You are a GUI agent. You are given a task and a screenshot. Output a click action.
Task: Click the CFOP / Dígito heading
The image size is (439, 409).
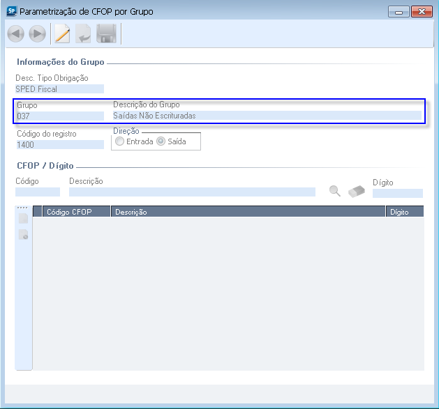click(x=45, y=166)
